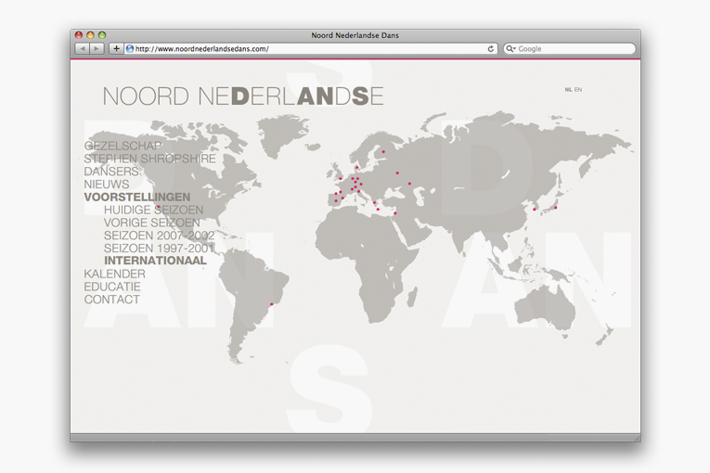The height and width of the screenshot is (473, 710).
Task: Click the yellow minimize window button
Action: click(x=90, y=35)
